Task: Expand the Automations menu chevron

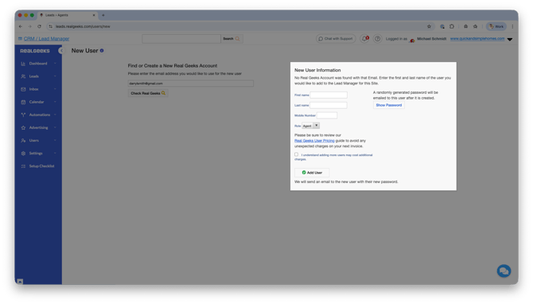Action: pyautogui.click(x=55, y=115)
